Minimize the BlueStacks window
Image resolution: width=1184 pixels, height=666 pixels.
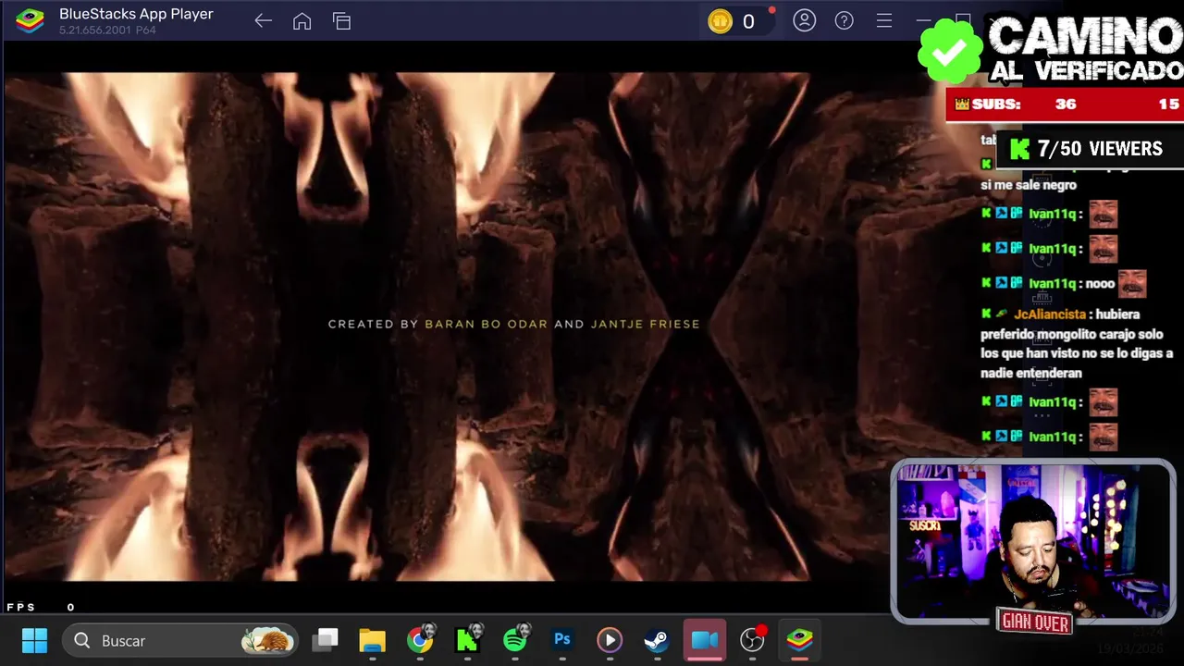[x=923, y=20]
